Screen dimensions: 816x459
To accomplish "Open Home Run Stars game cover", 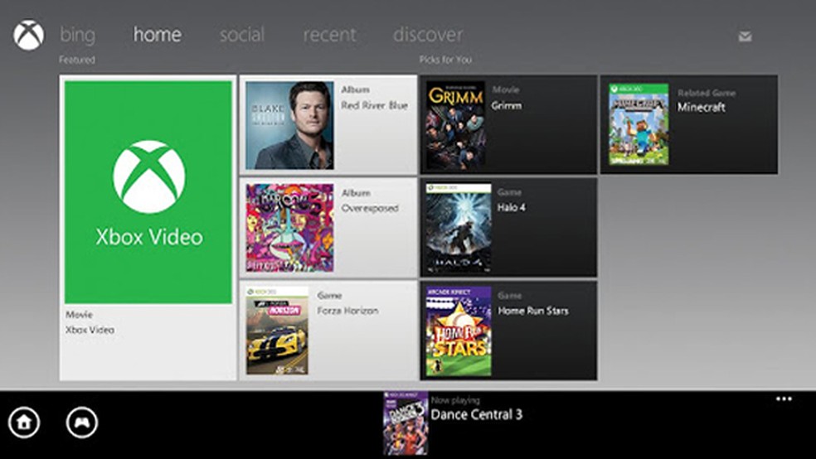I will pyautogui.click(x=459, y=331).
